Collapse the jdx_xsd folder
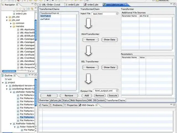 click(x=7, y=20)
